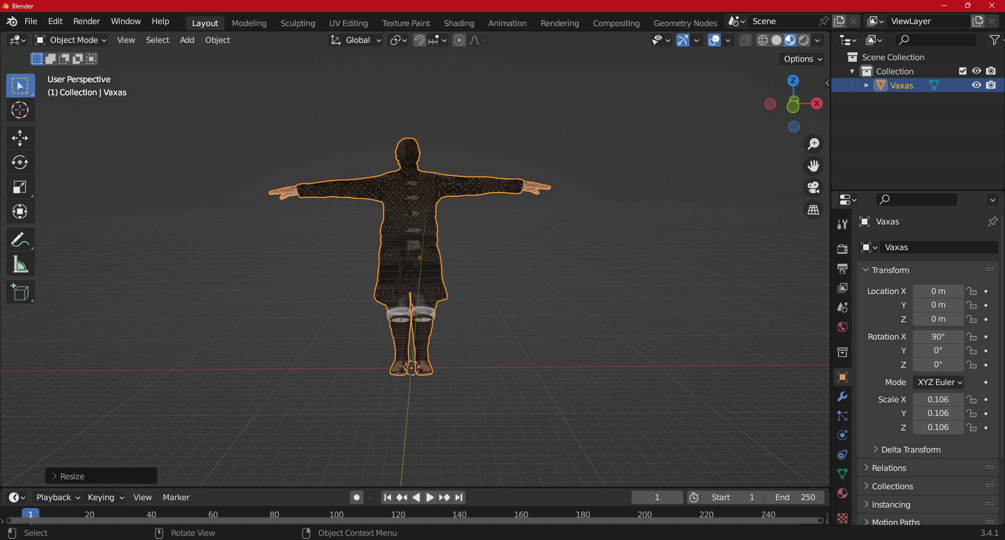Hide Vaxas object in viewport
The width and height of the screenshot is (1005, 540).
(x=976, y=85)
